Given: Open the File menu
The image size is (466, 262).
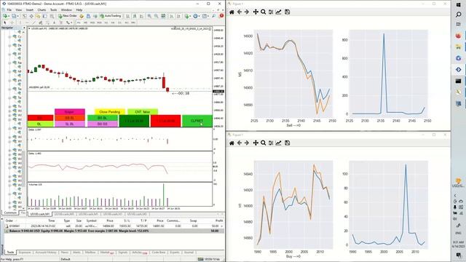Looking at the screenshot, I should coord(9,9).
